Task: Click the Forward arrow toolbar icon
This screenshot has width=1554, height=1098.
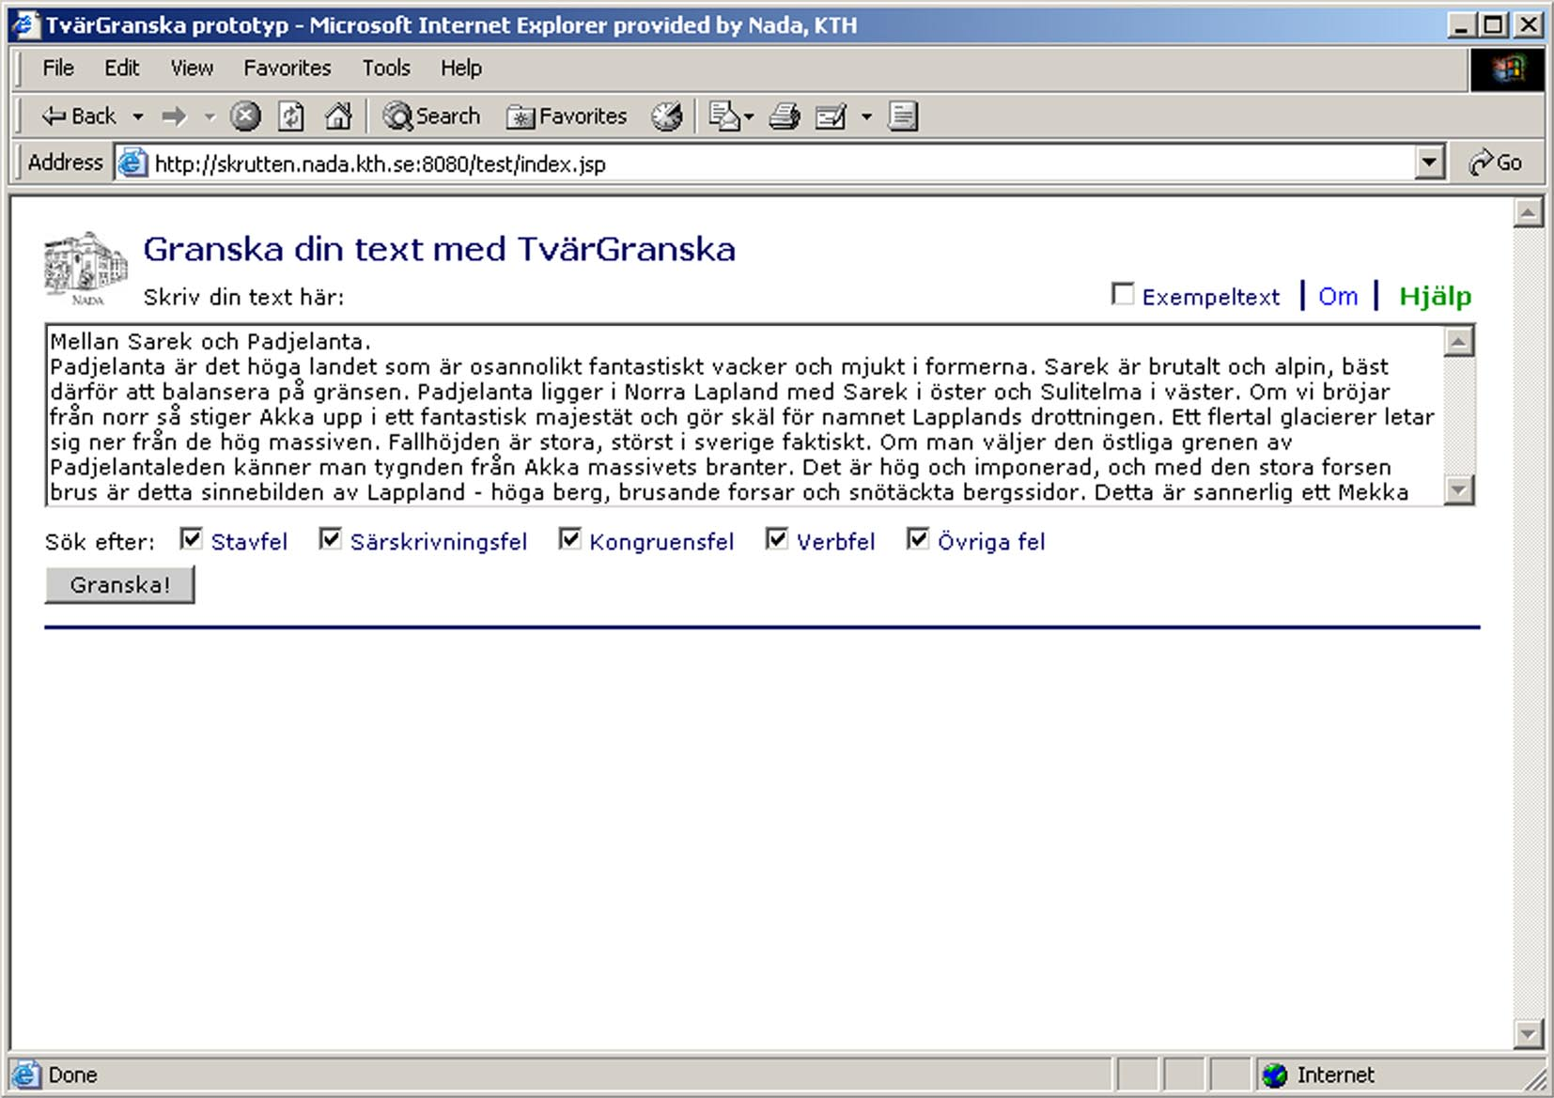Action: [174, 116]
